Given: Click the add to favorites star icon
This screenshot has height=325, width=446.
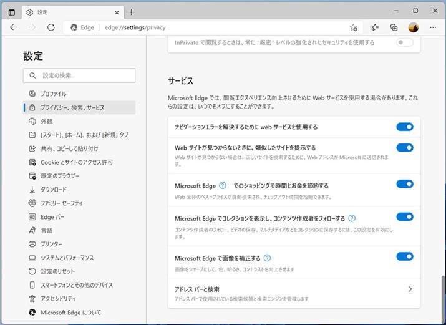Looking at the screenshot, I should pos(353,27).
